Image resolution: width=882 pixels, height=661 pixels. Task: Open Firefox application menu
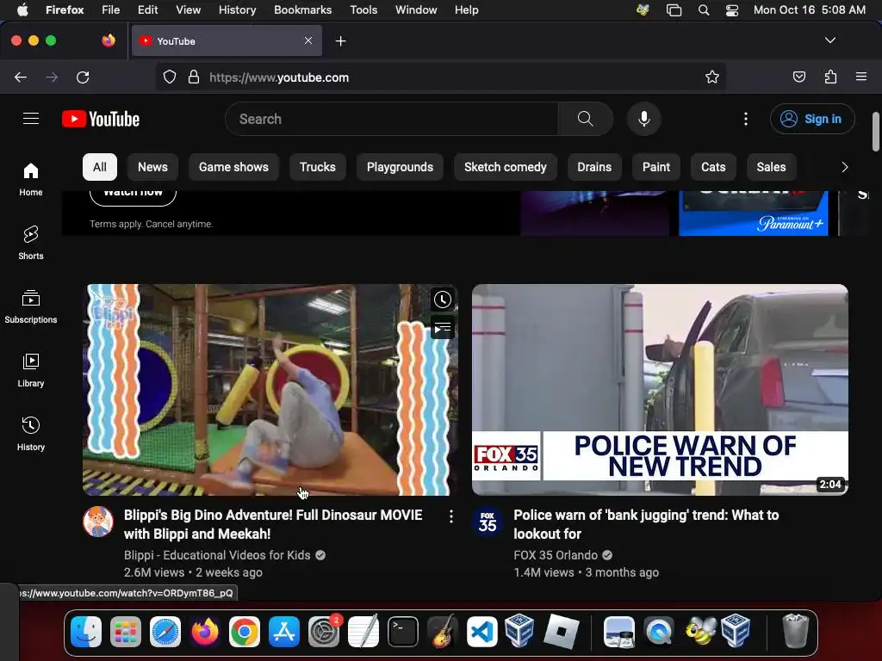click(861, 77)
